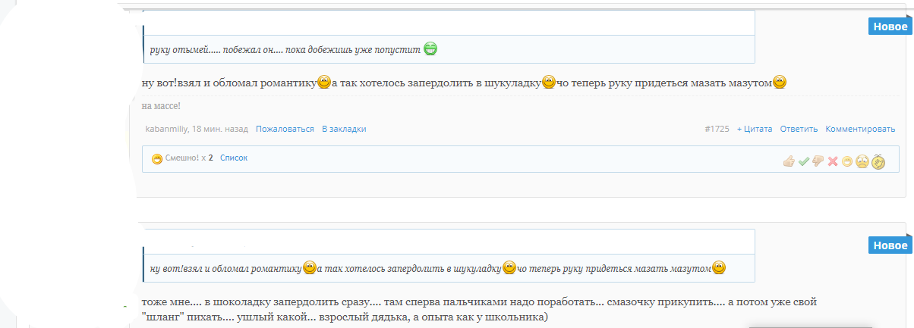The width and height of the screenshot is (914, 328).
Task: Open permalink '#1725'
Action: click(x=717, y=129)
